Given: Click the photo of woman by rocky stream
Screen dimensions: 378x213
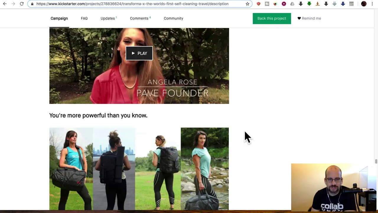Looking at the screenshot, I should [205, 169].
